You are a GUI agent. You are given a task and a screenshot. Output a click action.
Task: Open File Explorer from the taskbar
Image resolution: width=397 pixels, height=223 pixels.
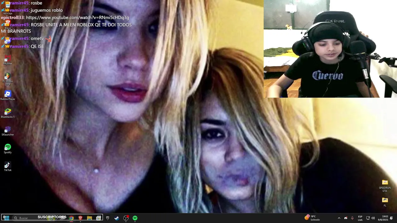(89, 218)
